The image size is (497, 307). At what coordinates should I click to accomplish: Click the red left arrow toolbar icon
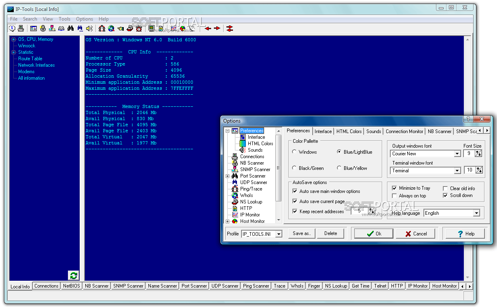point(208,28)
